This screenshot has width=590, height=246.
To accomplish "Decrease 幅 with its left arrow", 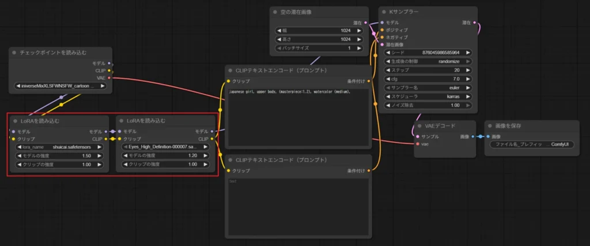I will click(x=279, y=30).
